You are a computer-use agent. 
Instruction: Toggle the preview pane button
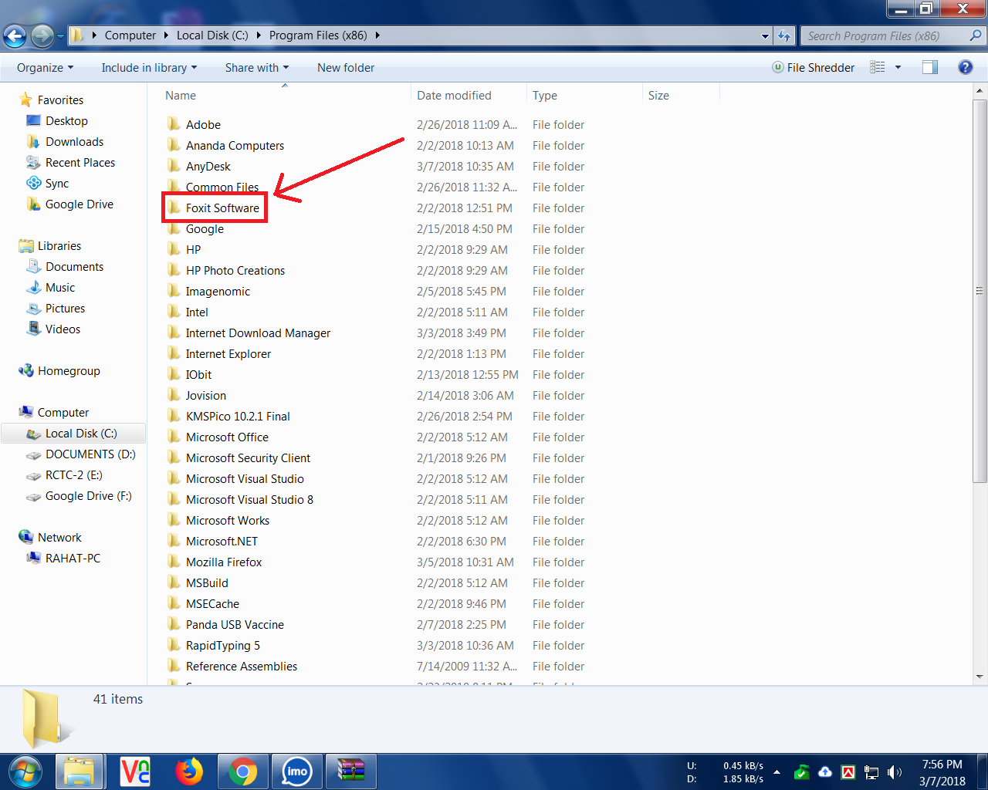[930, 68]
